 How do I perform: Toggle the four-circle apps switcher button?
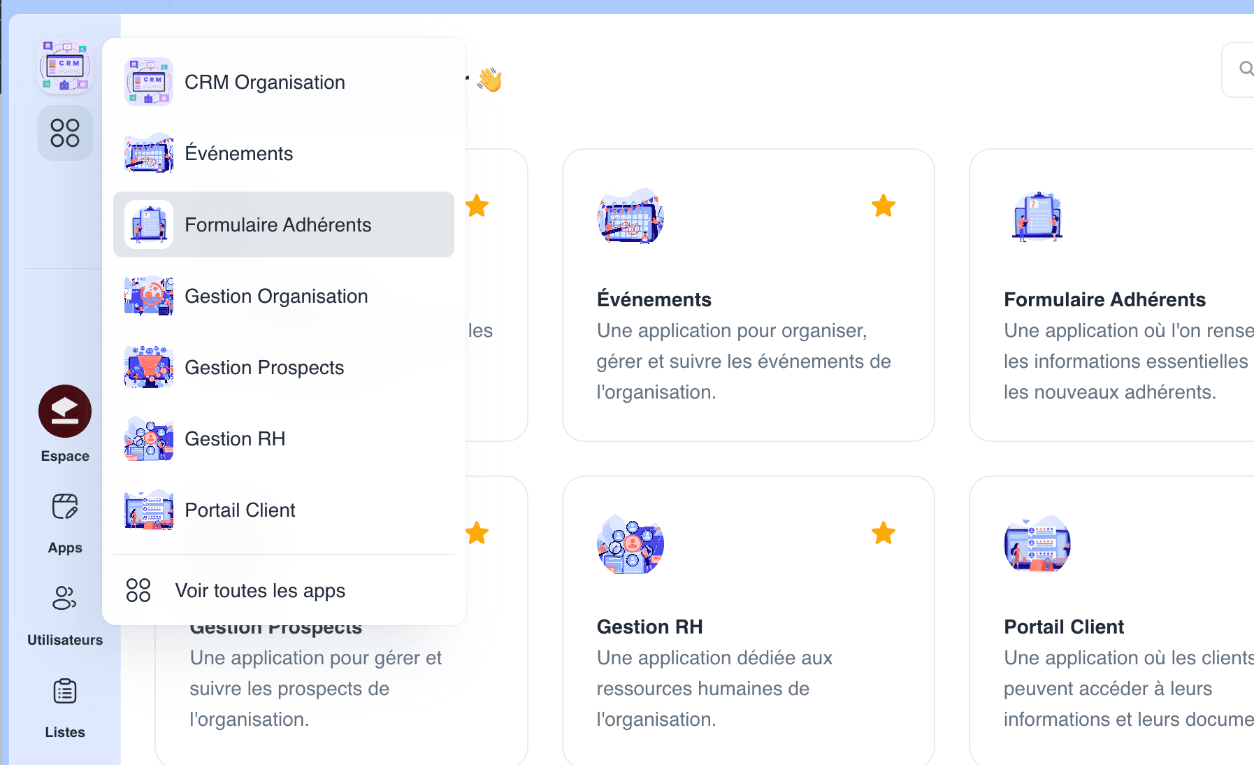(x=65, y=133)
